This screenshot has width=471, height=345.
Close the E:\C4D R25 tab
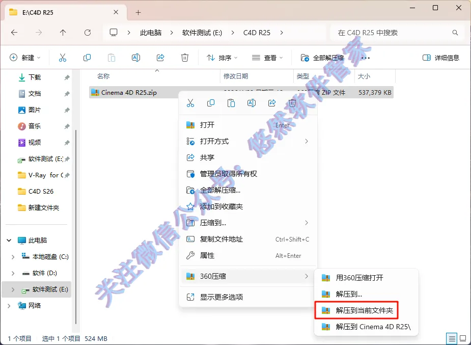[x=116, y=12]
